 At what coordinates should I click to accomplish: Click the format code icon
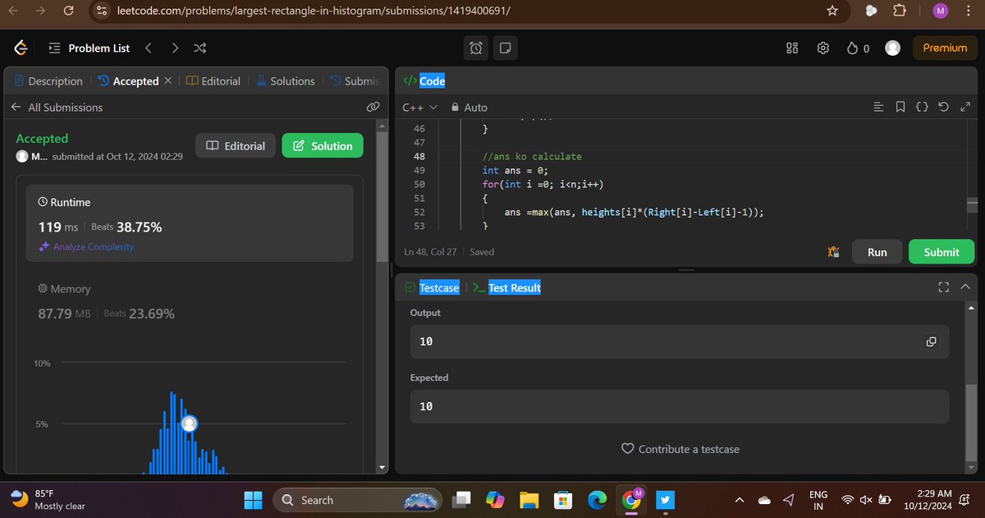click(879, 108)
